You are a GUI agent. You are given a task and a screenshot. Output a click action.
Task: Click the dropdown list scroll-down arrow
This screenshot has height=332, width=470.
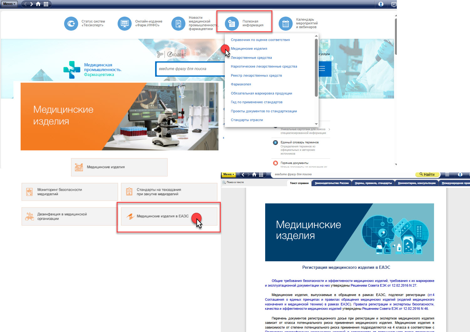point(316,124)
